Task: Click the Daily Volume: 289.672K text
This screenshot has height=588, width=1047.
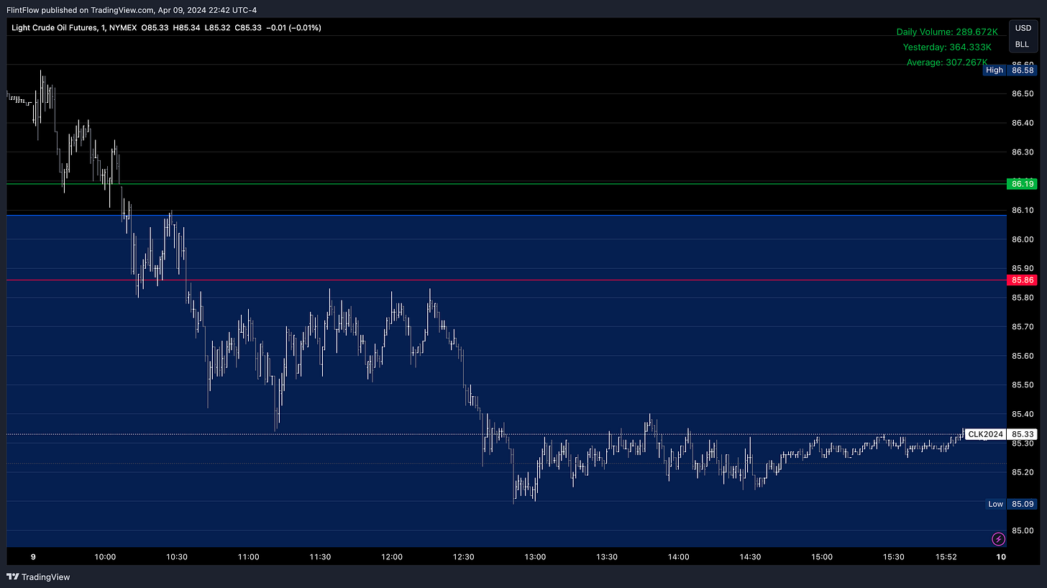Action: pos(947,32)
